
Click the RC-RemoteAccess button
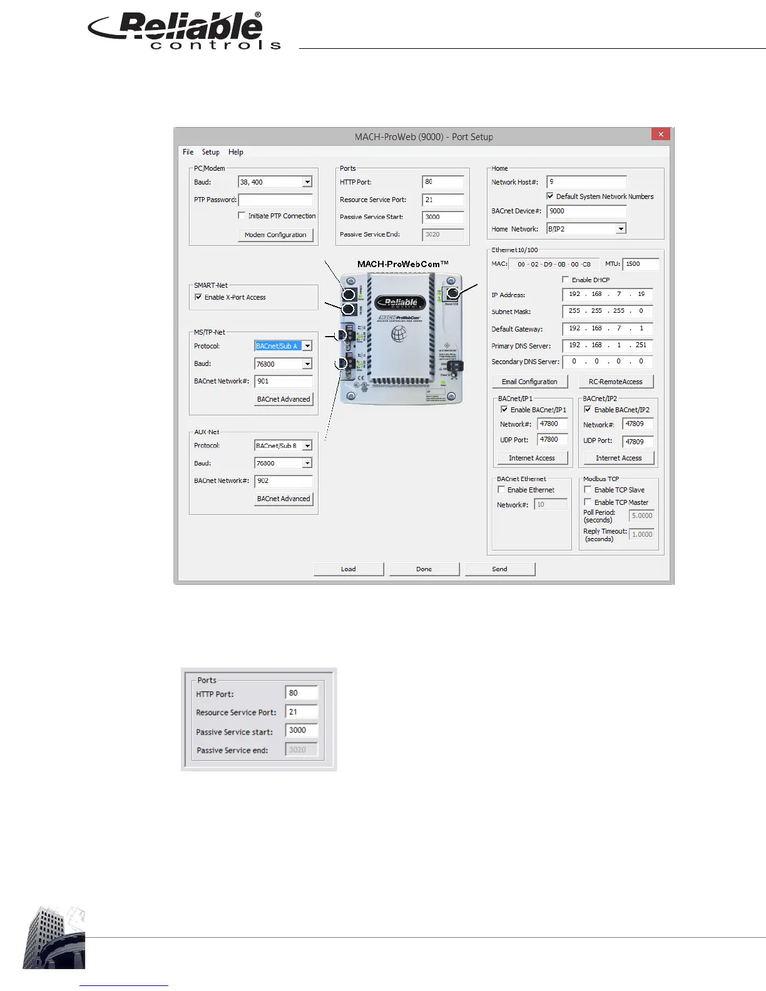click(x=616, y=382)
